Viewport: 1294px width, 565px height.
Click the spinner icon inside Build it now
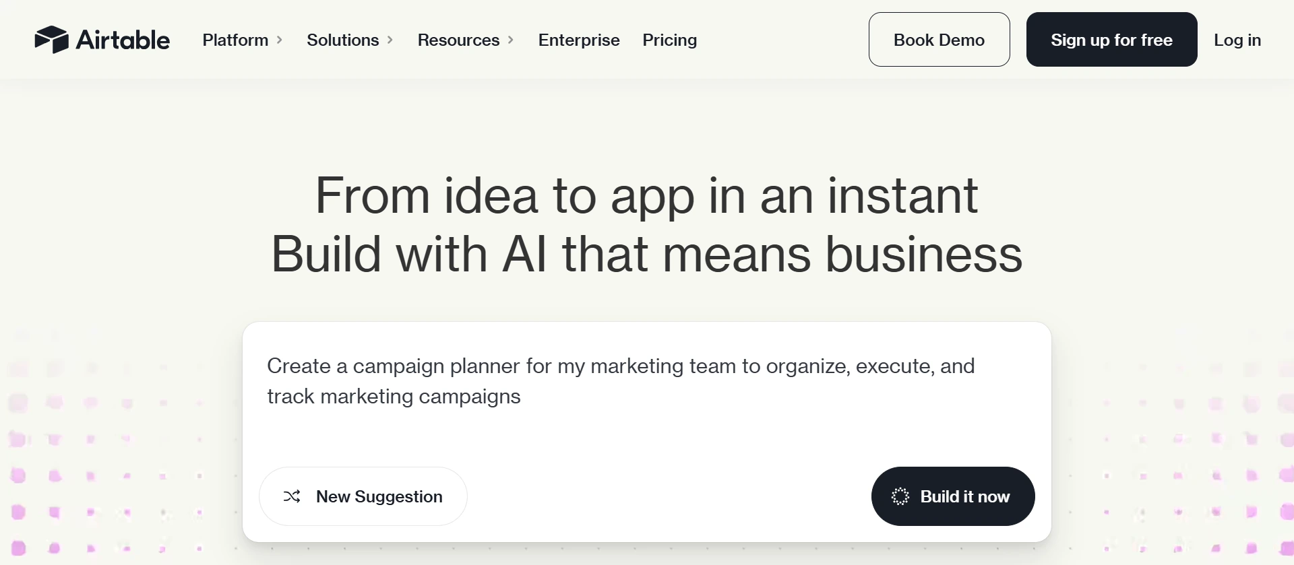[x=901, y=496]
